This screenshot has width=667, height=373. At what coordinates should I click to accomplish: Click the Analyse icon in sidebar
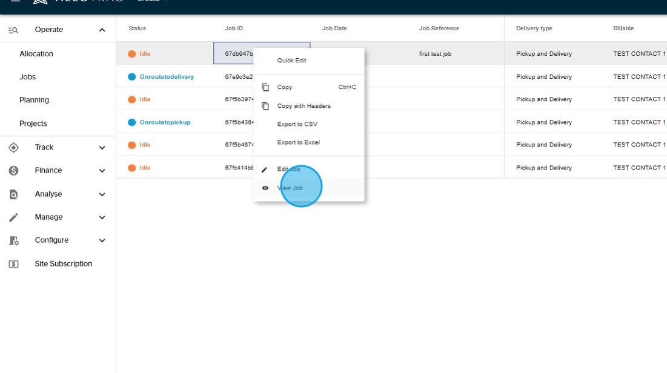(x=13, y=194)
